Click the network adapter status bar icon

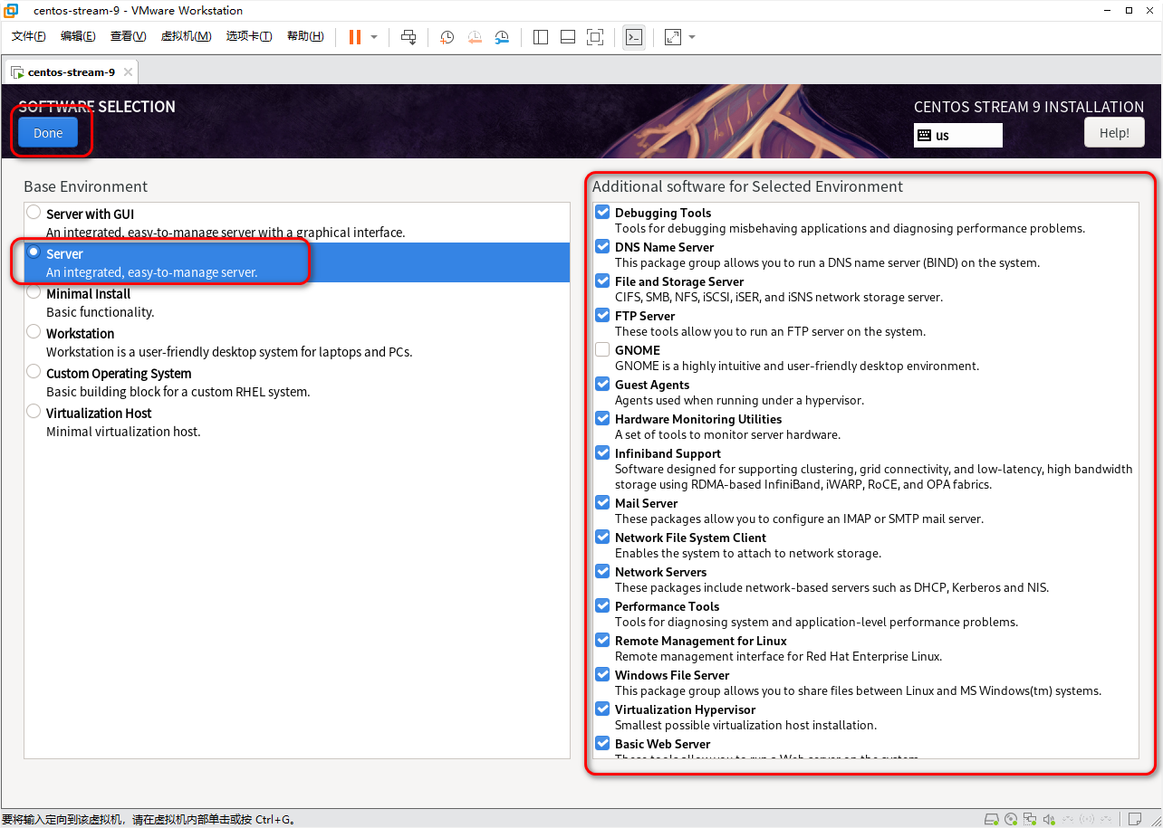pos(1030,819)
